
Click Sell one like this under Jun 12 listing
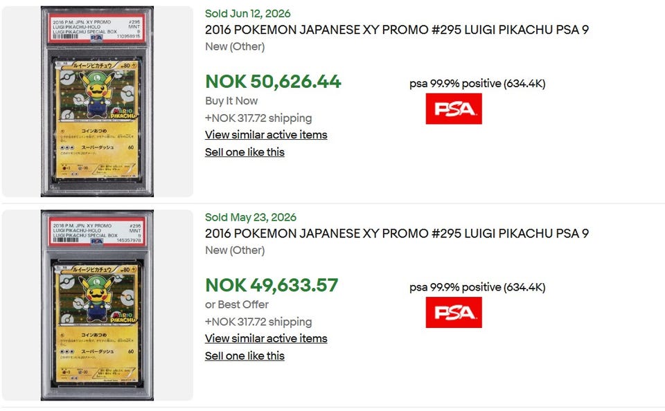[x=245, y=152]
